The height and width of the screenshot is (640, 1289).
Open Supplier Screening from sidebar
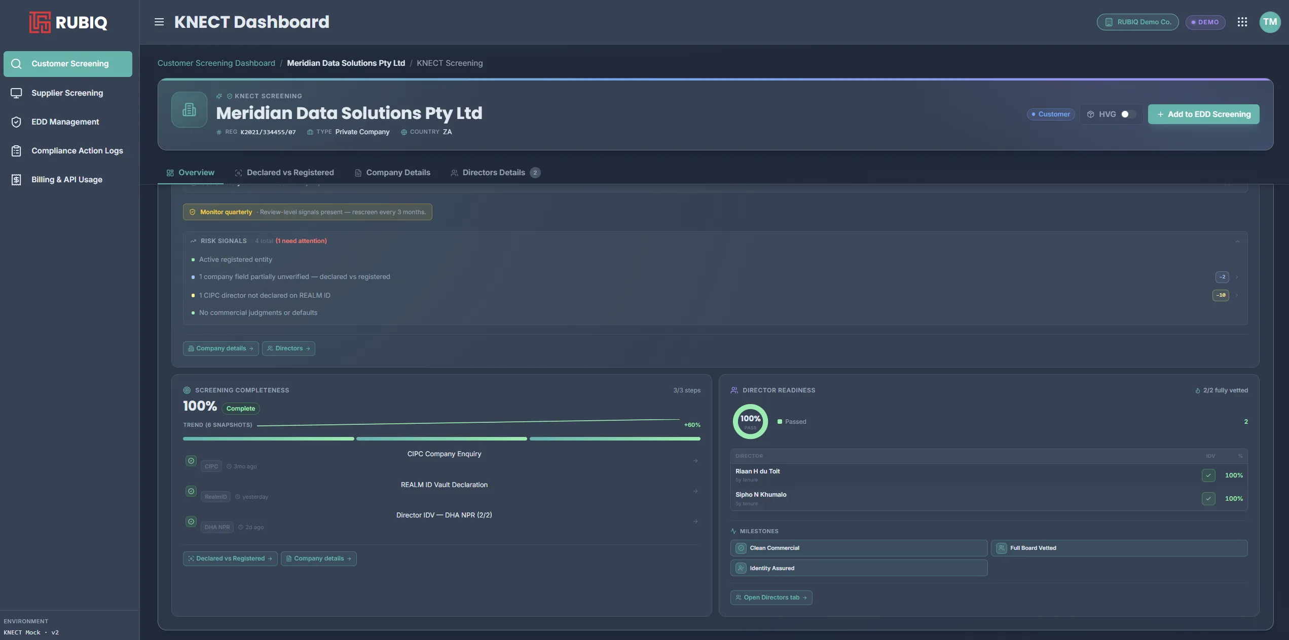(68, 93)
